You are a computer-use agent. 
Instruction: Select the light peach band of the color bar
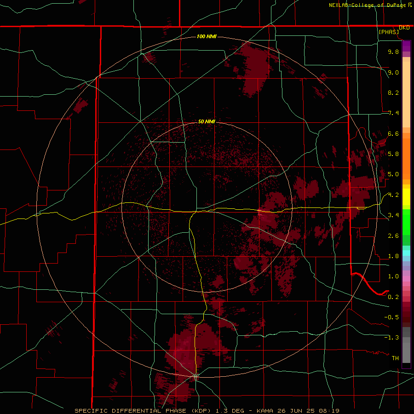coord(406,94)
